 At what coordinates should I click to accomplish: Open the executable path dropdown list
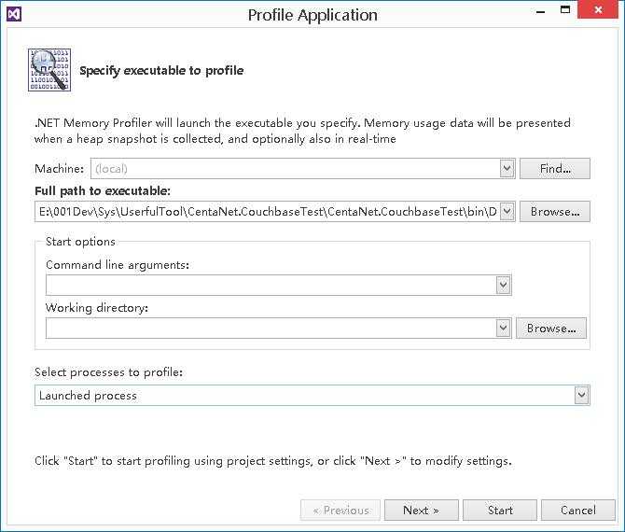[507, 212]
